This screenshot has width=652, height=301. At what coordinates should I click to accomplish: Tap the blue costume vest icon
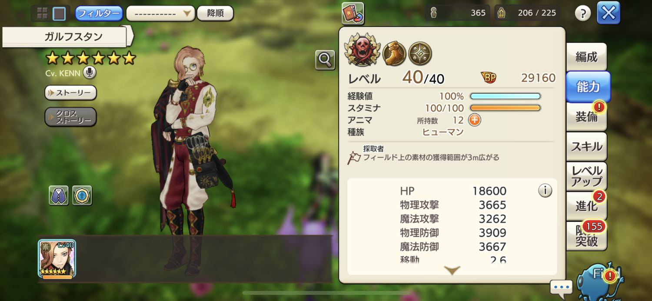59,195
